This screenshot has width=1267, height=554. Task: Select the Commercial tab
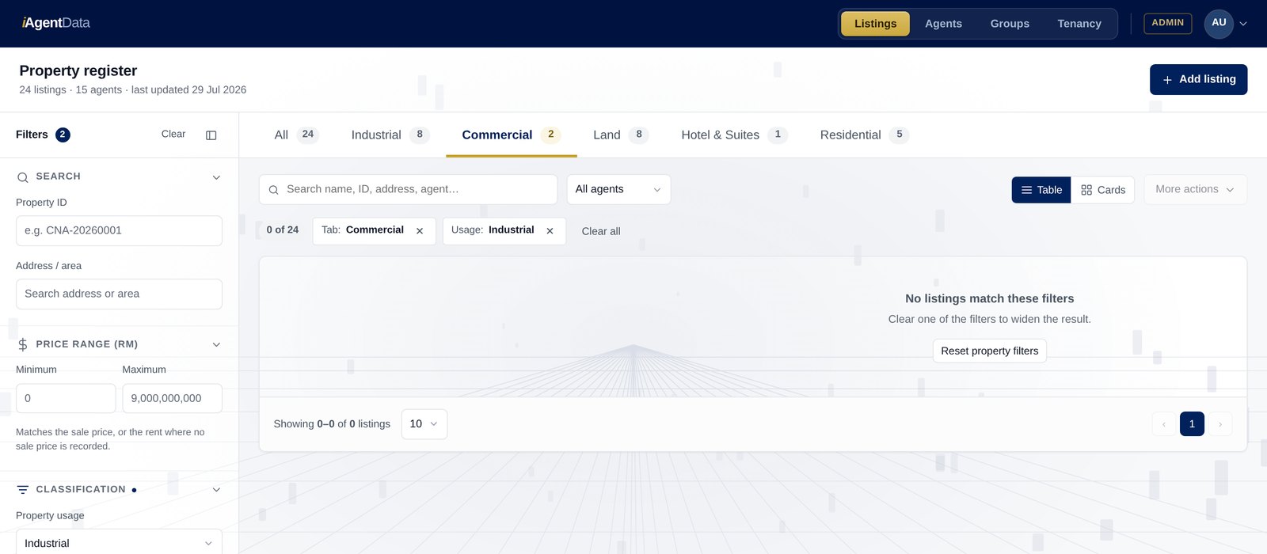pyautogui.click(x=512, y=135)
